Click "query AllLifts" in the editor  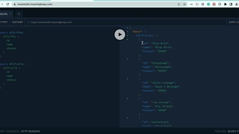(12, 32)
